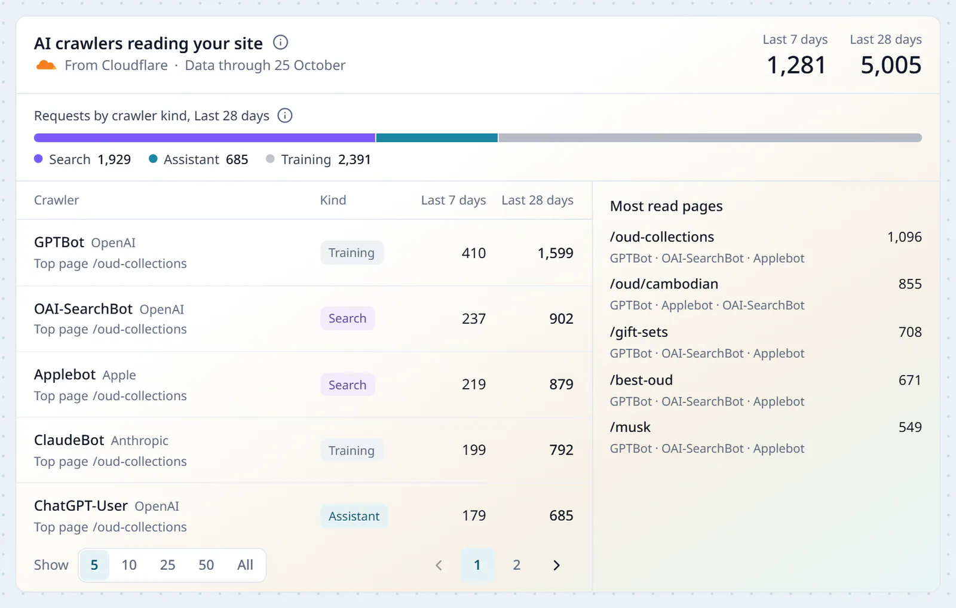956x608 pixels.
Task: Click the teal Assistant bar segment
Action: click(x=437, y=138)
